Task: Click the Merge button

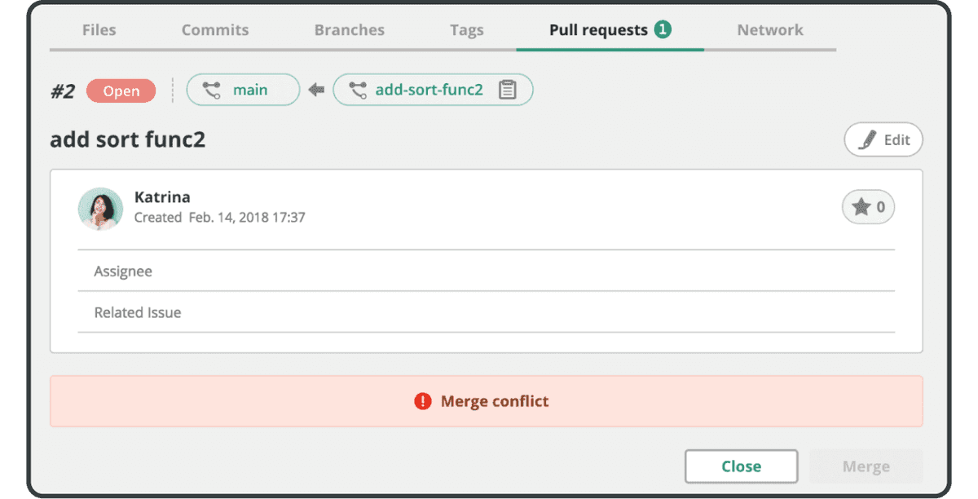Action: pyautogui.click(x=866, y=466)
